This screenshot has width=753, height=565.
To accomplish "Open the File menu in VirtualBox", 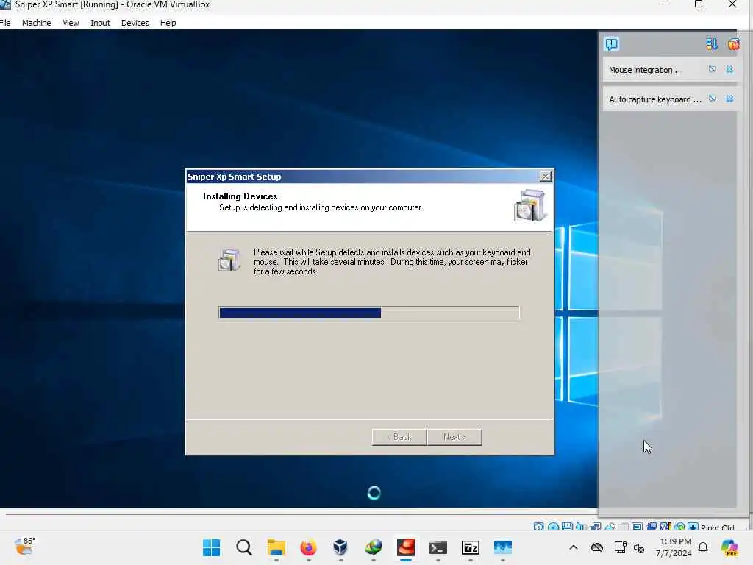I will pos(5,23).
